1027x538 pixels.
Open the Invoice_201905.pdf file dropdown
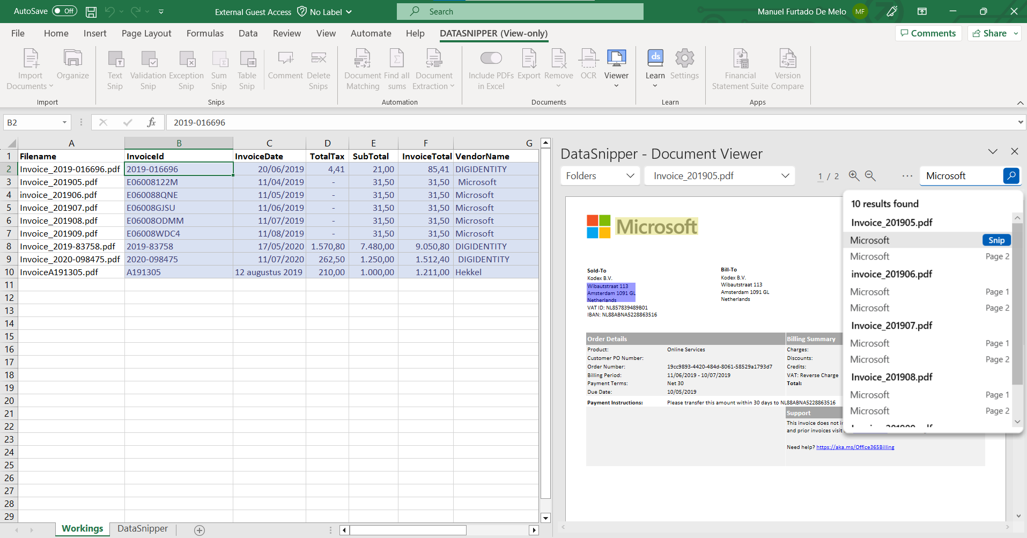pos(720,176)
